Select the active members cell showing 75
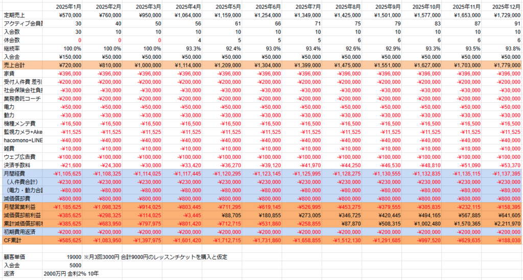 coord(342,24)
